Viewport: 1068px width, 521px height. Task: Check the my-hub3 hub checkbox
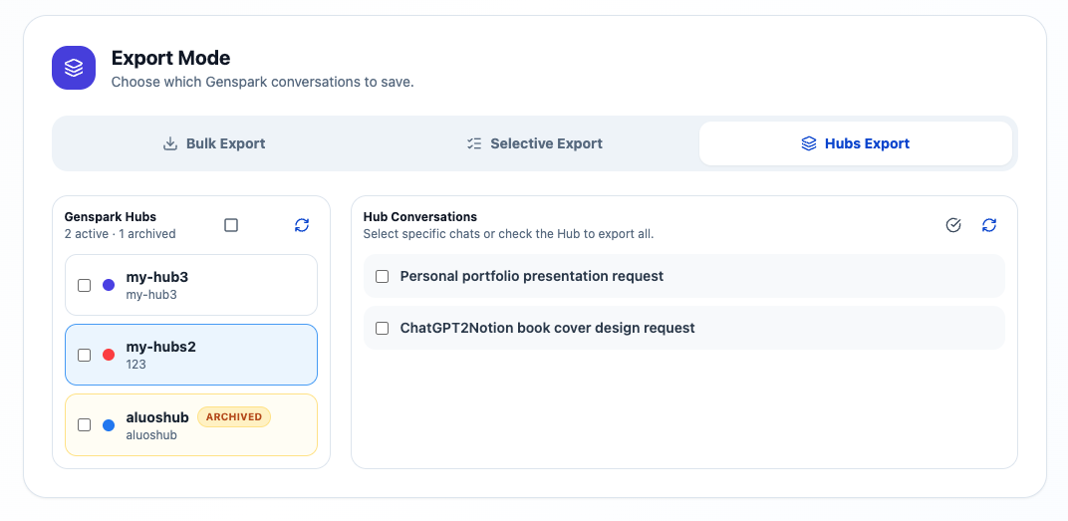point(84,285)
